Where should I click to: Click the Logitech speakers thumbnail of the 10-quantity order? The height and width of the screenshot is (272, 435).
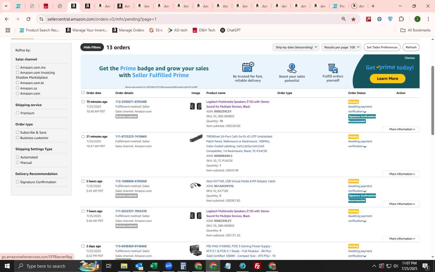[196, 106]
